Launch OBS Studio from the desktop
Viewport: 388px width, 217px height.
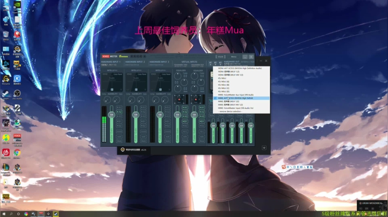tap(17, 95)
